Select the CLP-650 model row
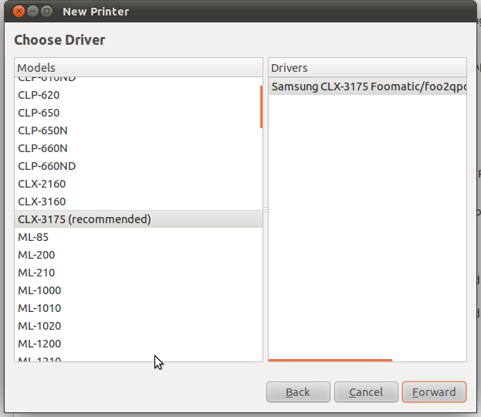The width and height of the screenshot is (481, 417). point(138,113)
